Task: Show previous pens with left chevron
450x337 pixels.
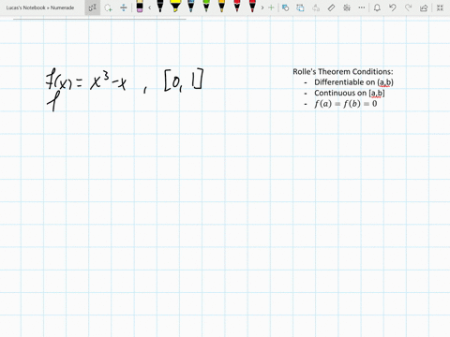Action: tap(150, 7)
